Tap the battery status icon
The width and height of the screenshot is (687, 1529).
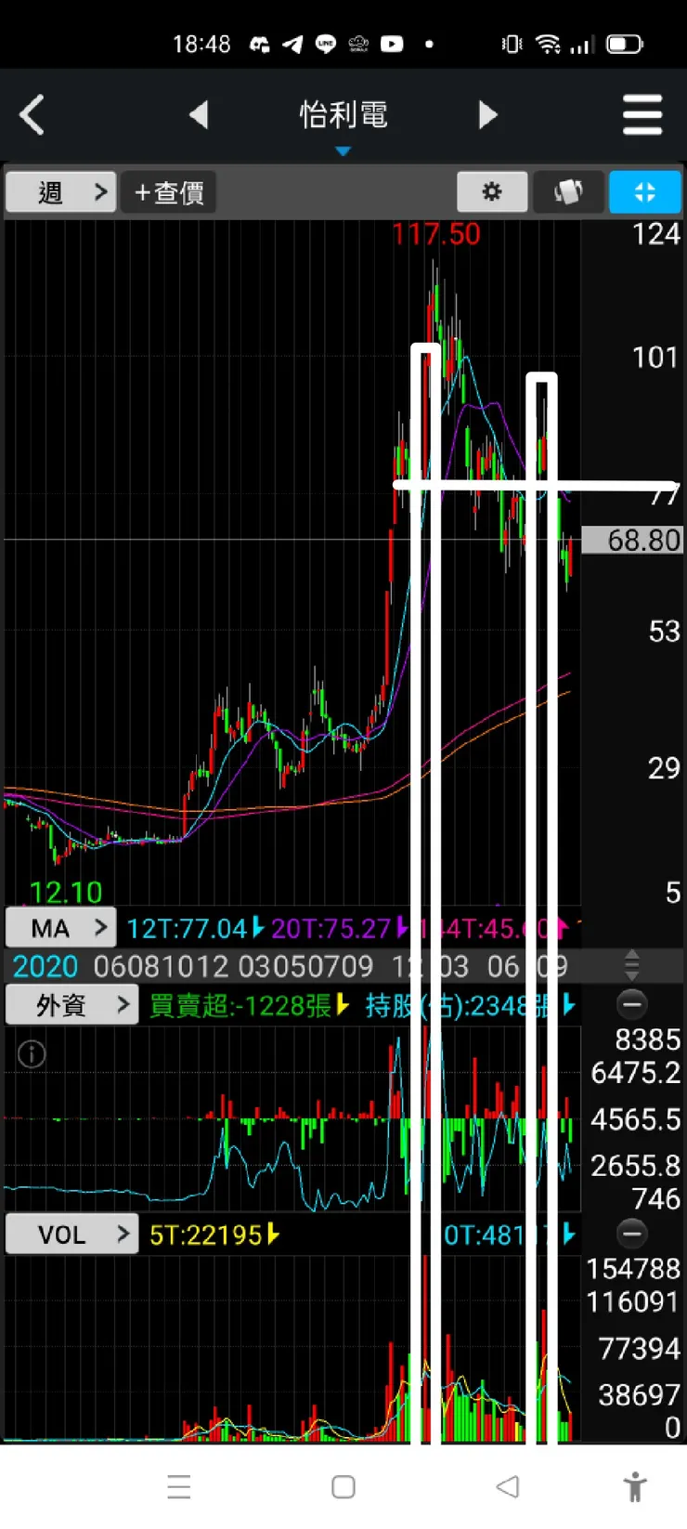click(x=624, y=44)
